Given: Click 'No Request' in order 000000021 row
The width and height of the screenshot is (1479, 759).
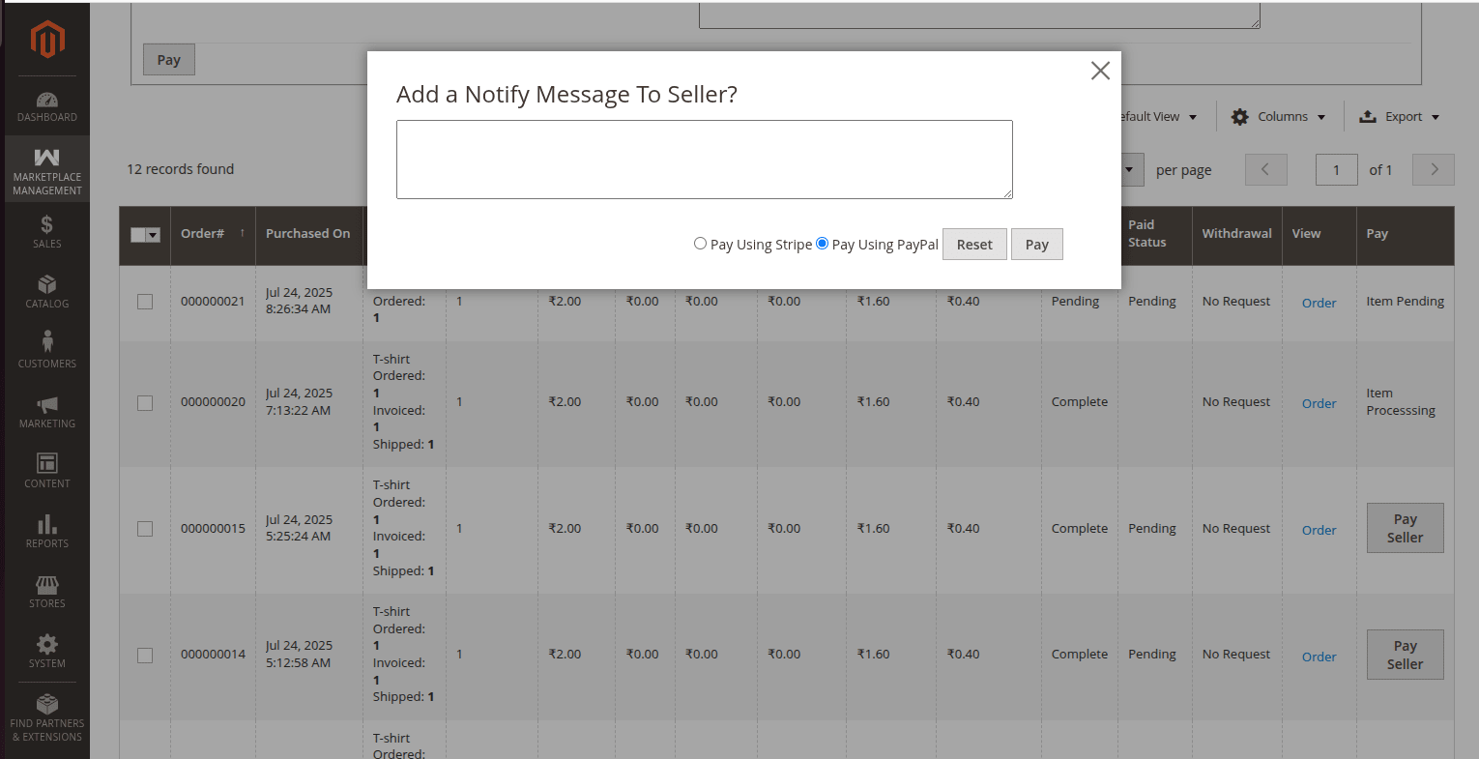Looking at the screenshot, I should [x=1236, y=302].
